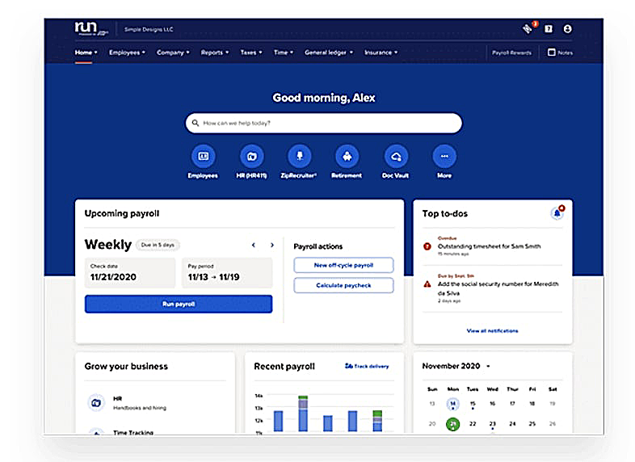Select day 15 in the calendar
Viewport: 635px width, 462px height.
point(473,404)
